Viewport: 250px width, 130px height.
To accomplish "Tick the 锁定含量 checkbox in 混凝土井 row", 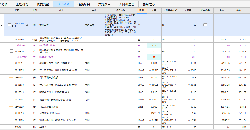I will 205,25.
